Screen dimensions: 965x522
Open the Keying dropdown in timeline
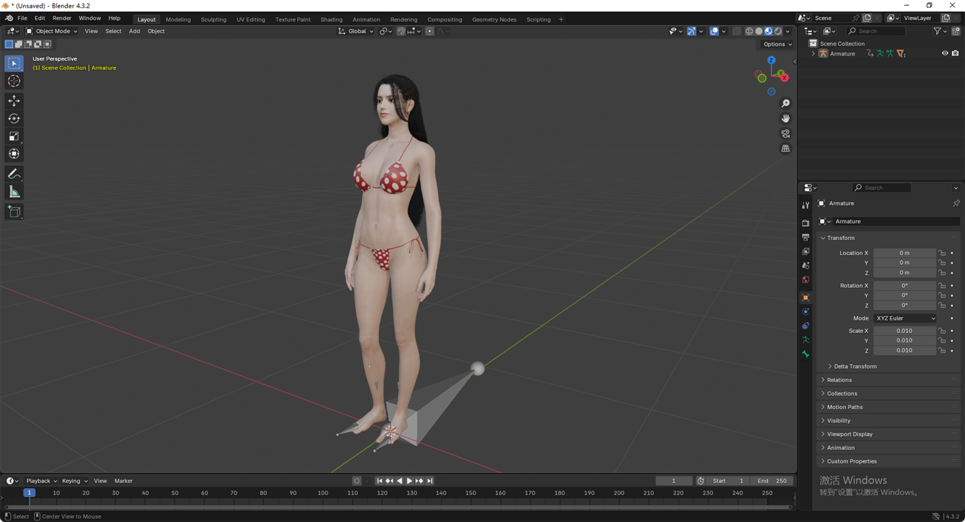point(75,481)
